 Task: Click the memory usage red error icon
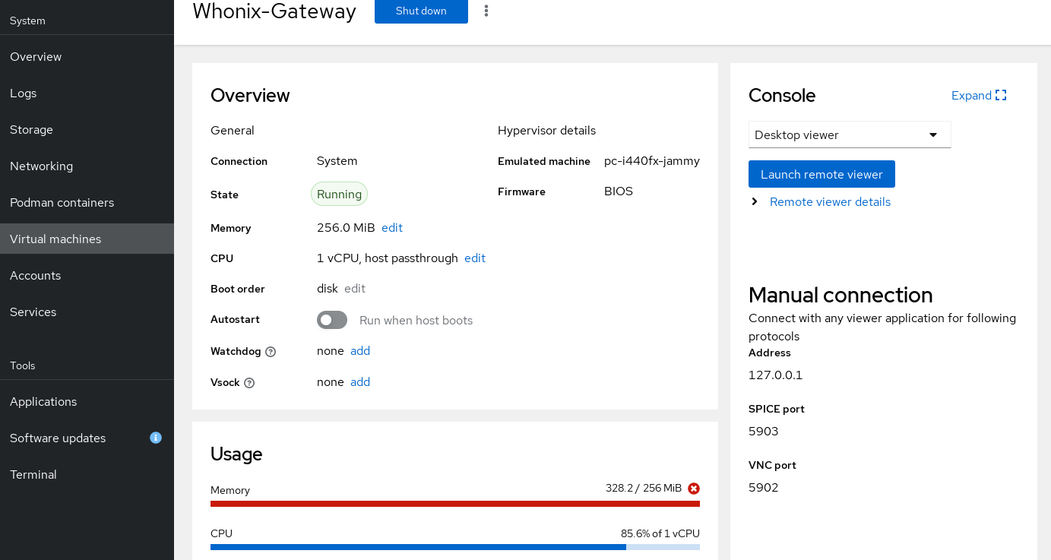click(693, 489)
